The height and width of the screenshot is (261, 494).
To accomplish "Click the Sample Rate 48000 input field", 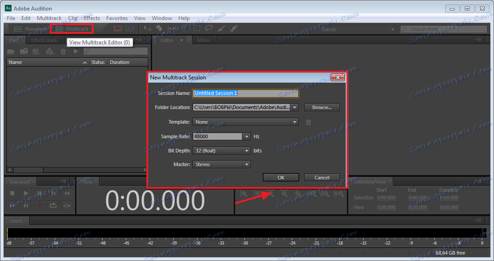I will point(218,136).
